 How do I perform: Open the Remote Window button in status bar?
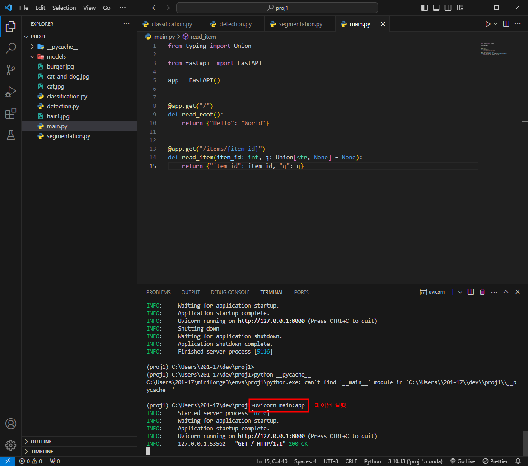tap(7, 461)
